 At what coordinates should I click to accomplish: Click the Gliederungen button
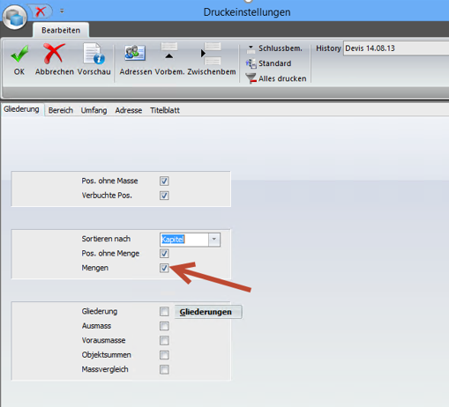pyautogui.click(x=208, y=312)
